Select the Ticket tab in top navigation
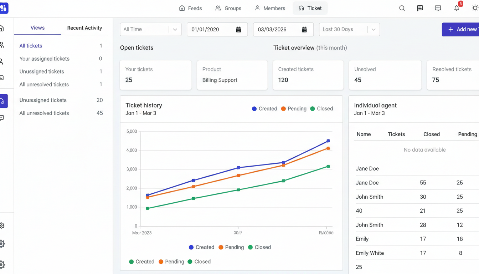Image resolution: width=479 pixels, height=274 pixels. 310,8
